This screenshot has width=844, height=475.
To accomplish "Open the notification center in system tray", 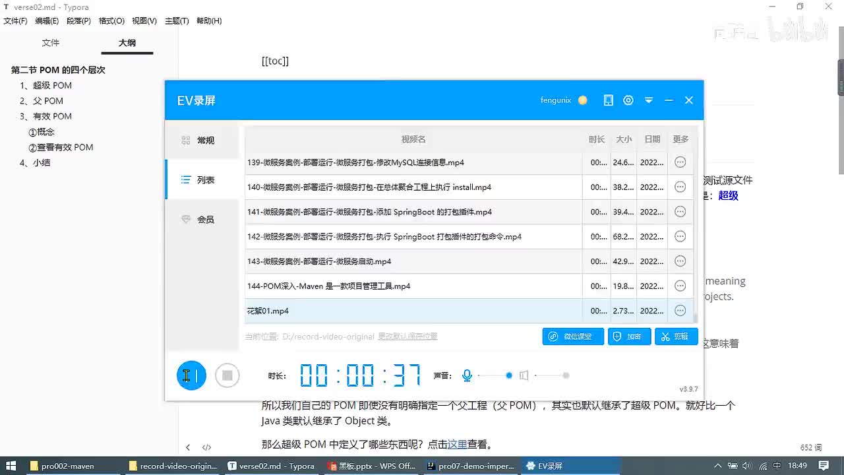I will pyautogui.click(x=824, y=466).
